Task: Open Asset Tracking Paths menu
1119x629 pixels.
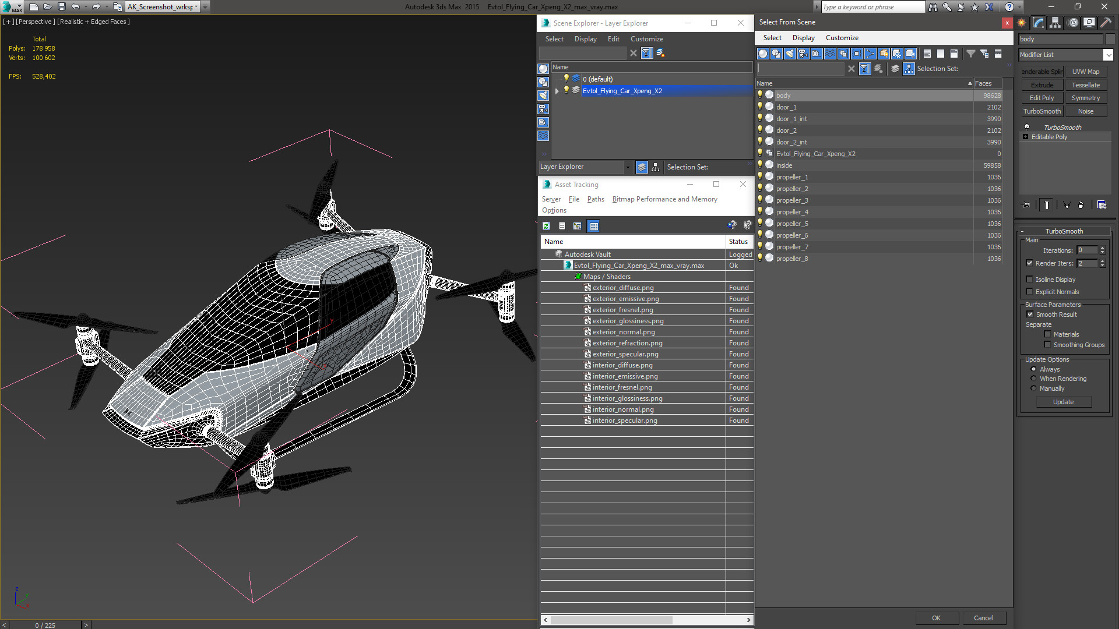Action: 596,199
